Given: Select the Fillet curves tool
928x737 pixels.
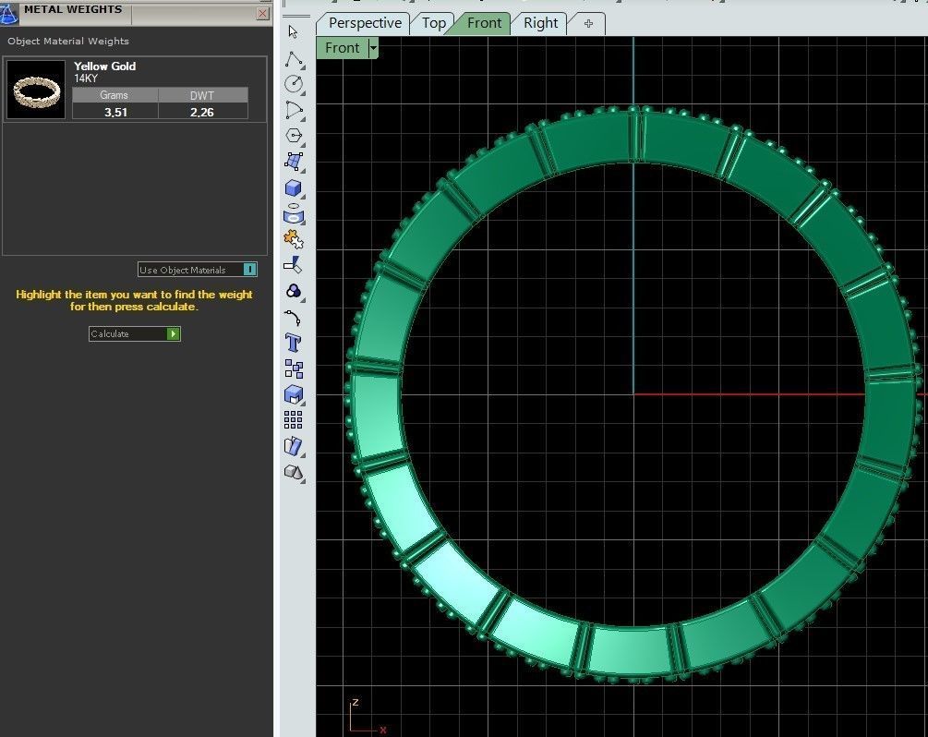Looking at the screenshot, I should tap(294, 318).
